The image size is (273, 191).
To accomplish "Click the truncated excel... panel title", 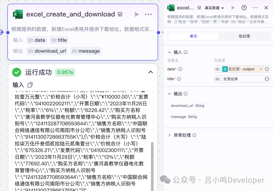I will pyautogui.click(x=186, y=8).
